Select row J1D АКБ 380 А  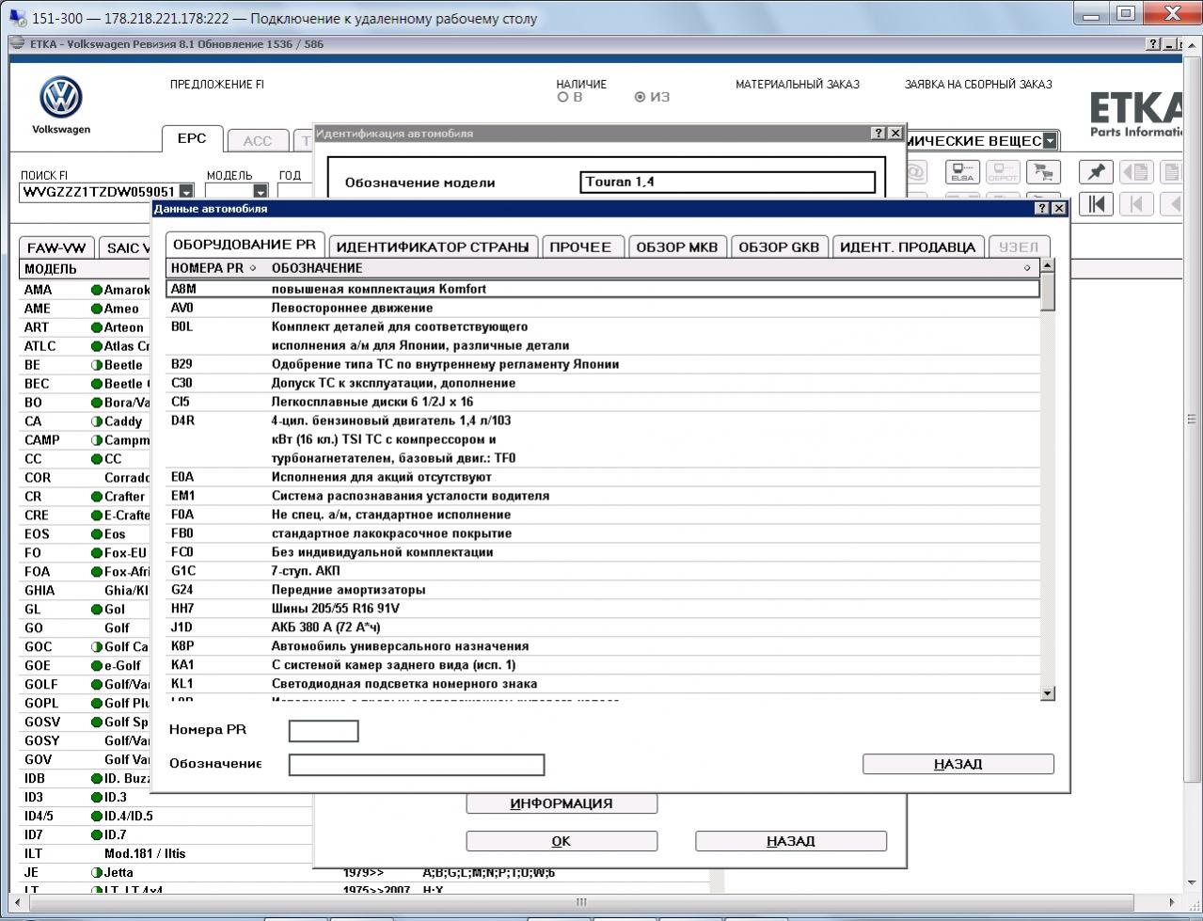pyautogui.click(x=603, y=627)
